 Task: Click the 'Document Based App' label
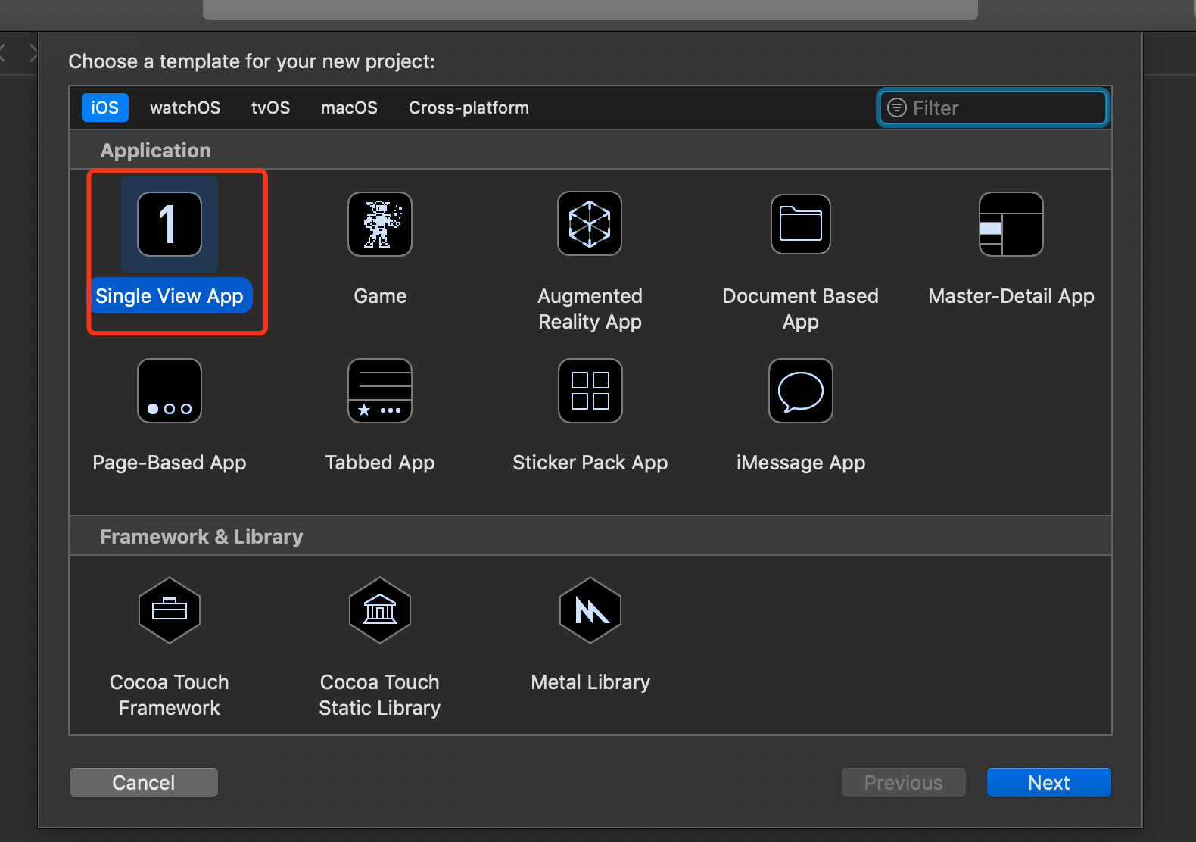tap(801, 309)
